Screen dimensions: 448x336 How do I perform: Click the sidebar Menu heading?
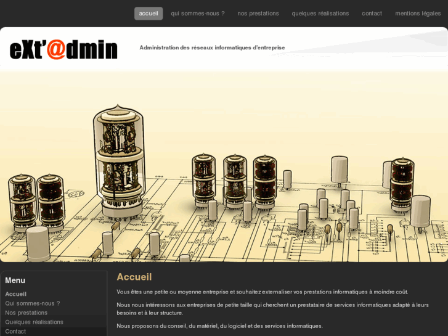pos(15,281)
